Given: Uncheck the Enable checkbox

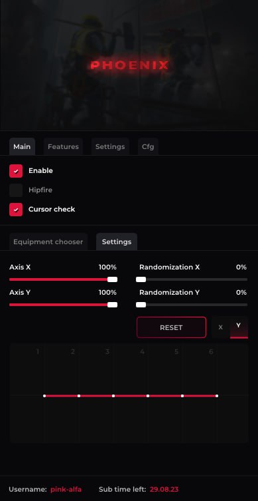Looking at the screenshot, I should coord(16,171).
